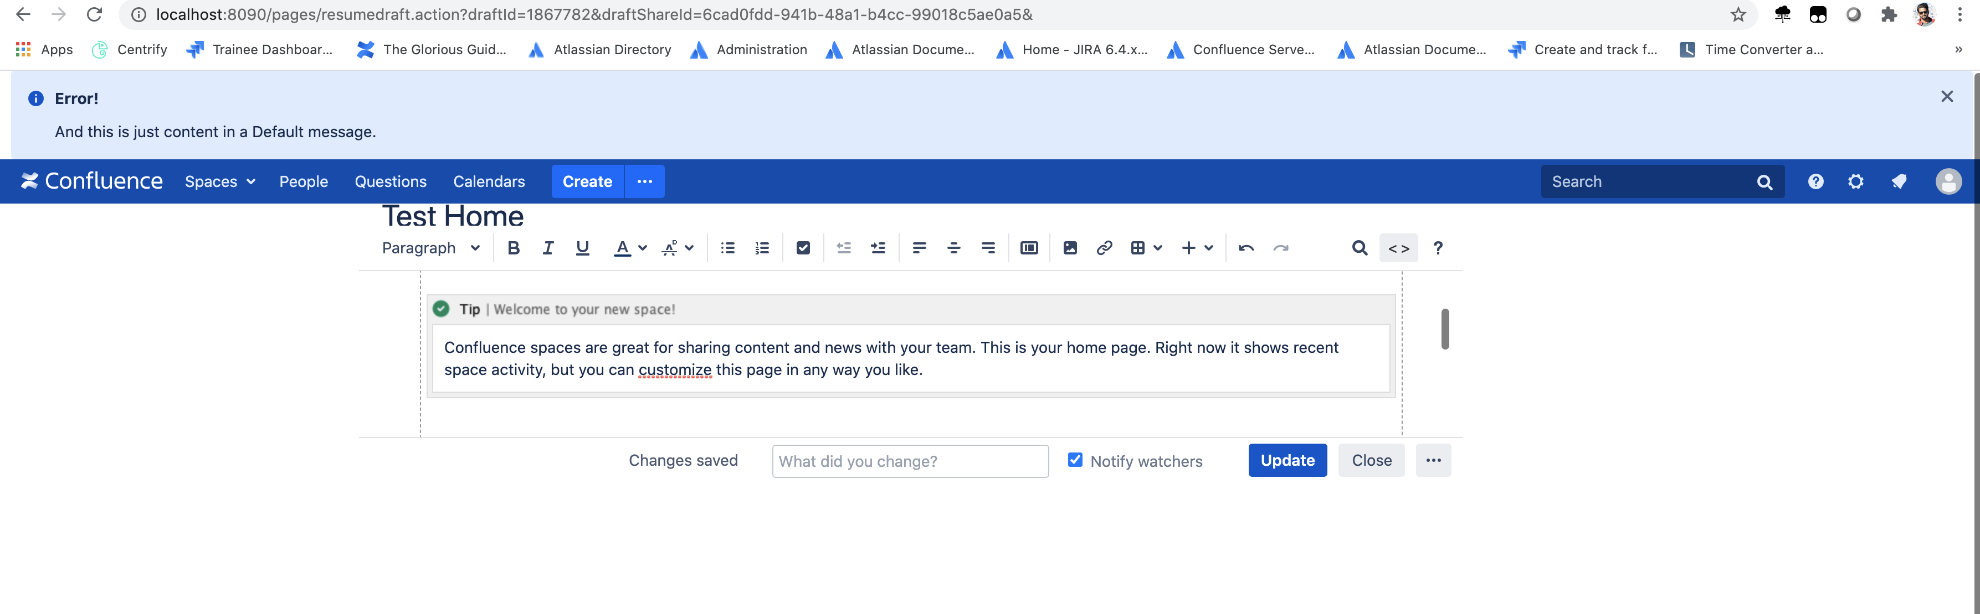Image resolution: width=1980 pixels, height=614 pixels.
Task: Open source editor angle brackets button
Action: coord(1398,248)
